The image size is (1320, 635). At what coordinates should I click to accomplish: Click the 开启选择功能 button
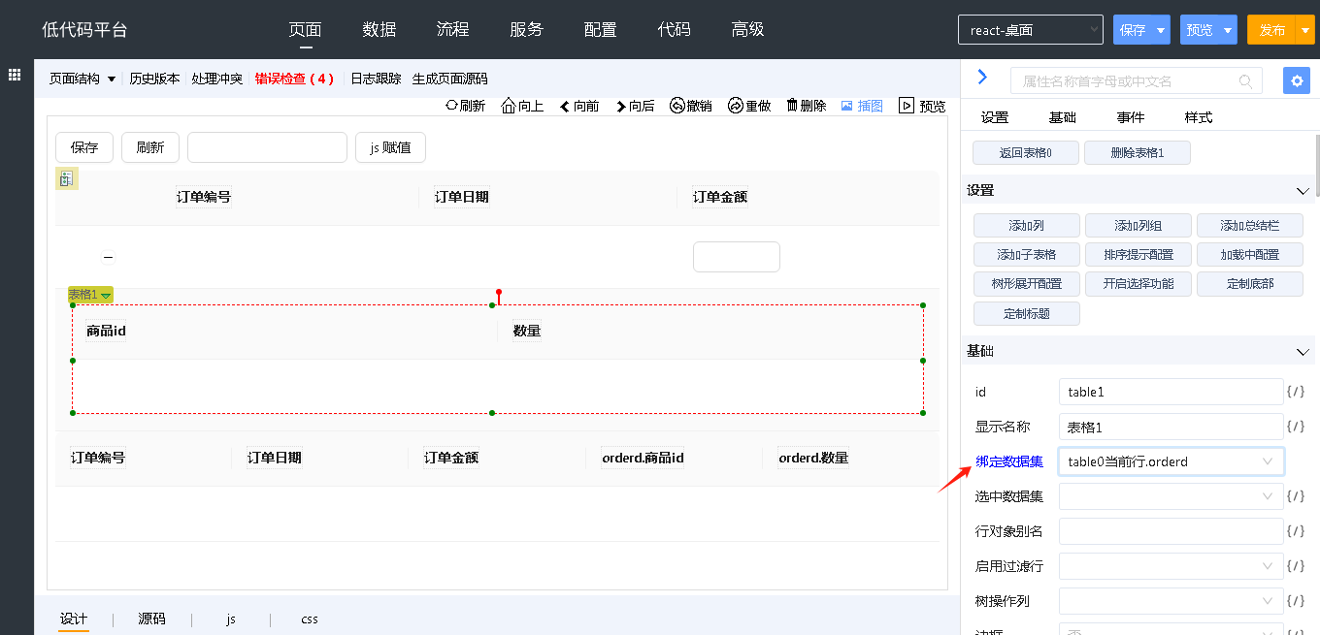[1138, 284]
